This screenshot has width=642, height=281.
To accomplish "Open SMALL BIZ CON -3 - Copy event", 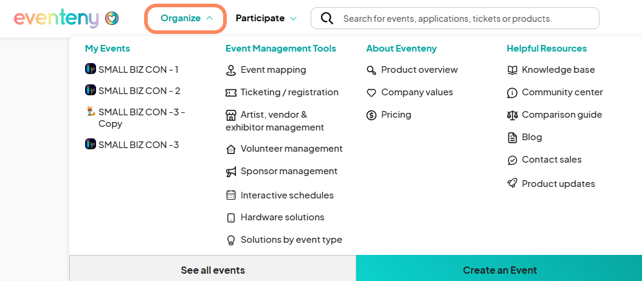I will click(x=142, y=118).
